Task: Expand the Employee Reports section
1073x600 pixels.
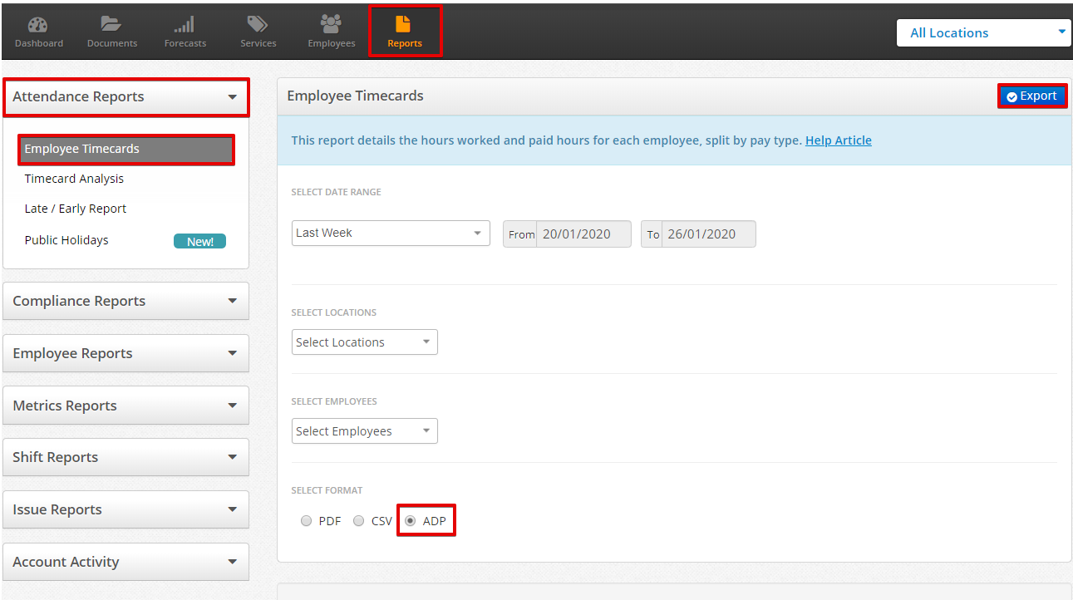Action: [126, 353]
